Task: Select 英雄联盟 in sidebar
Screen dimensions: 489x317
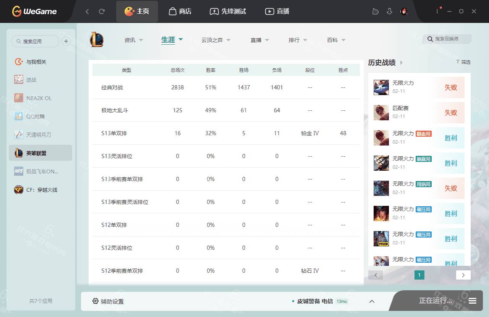Action: (x=40, y=153)
